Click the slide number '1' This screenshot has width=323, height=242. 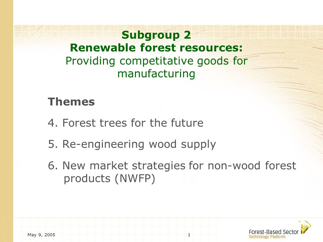[x=189, y=235]
